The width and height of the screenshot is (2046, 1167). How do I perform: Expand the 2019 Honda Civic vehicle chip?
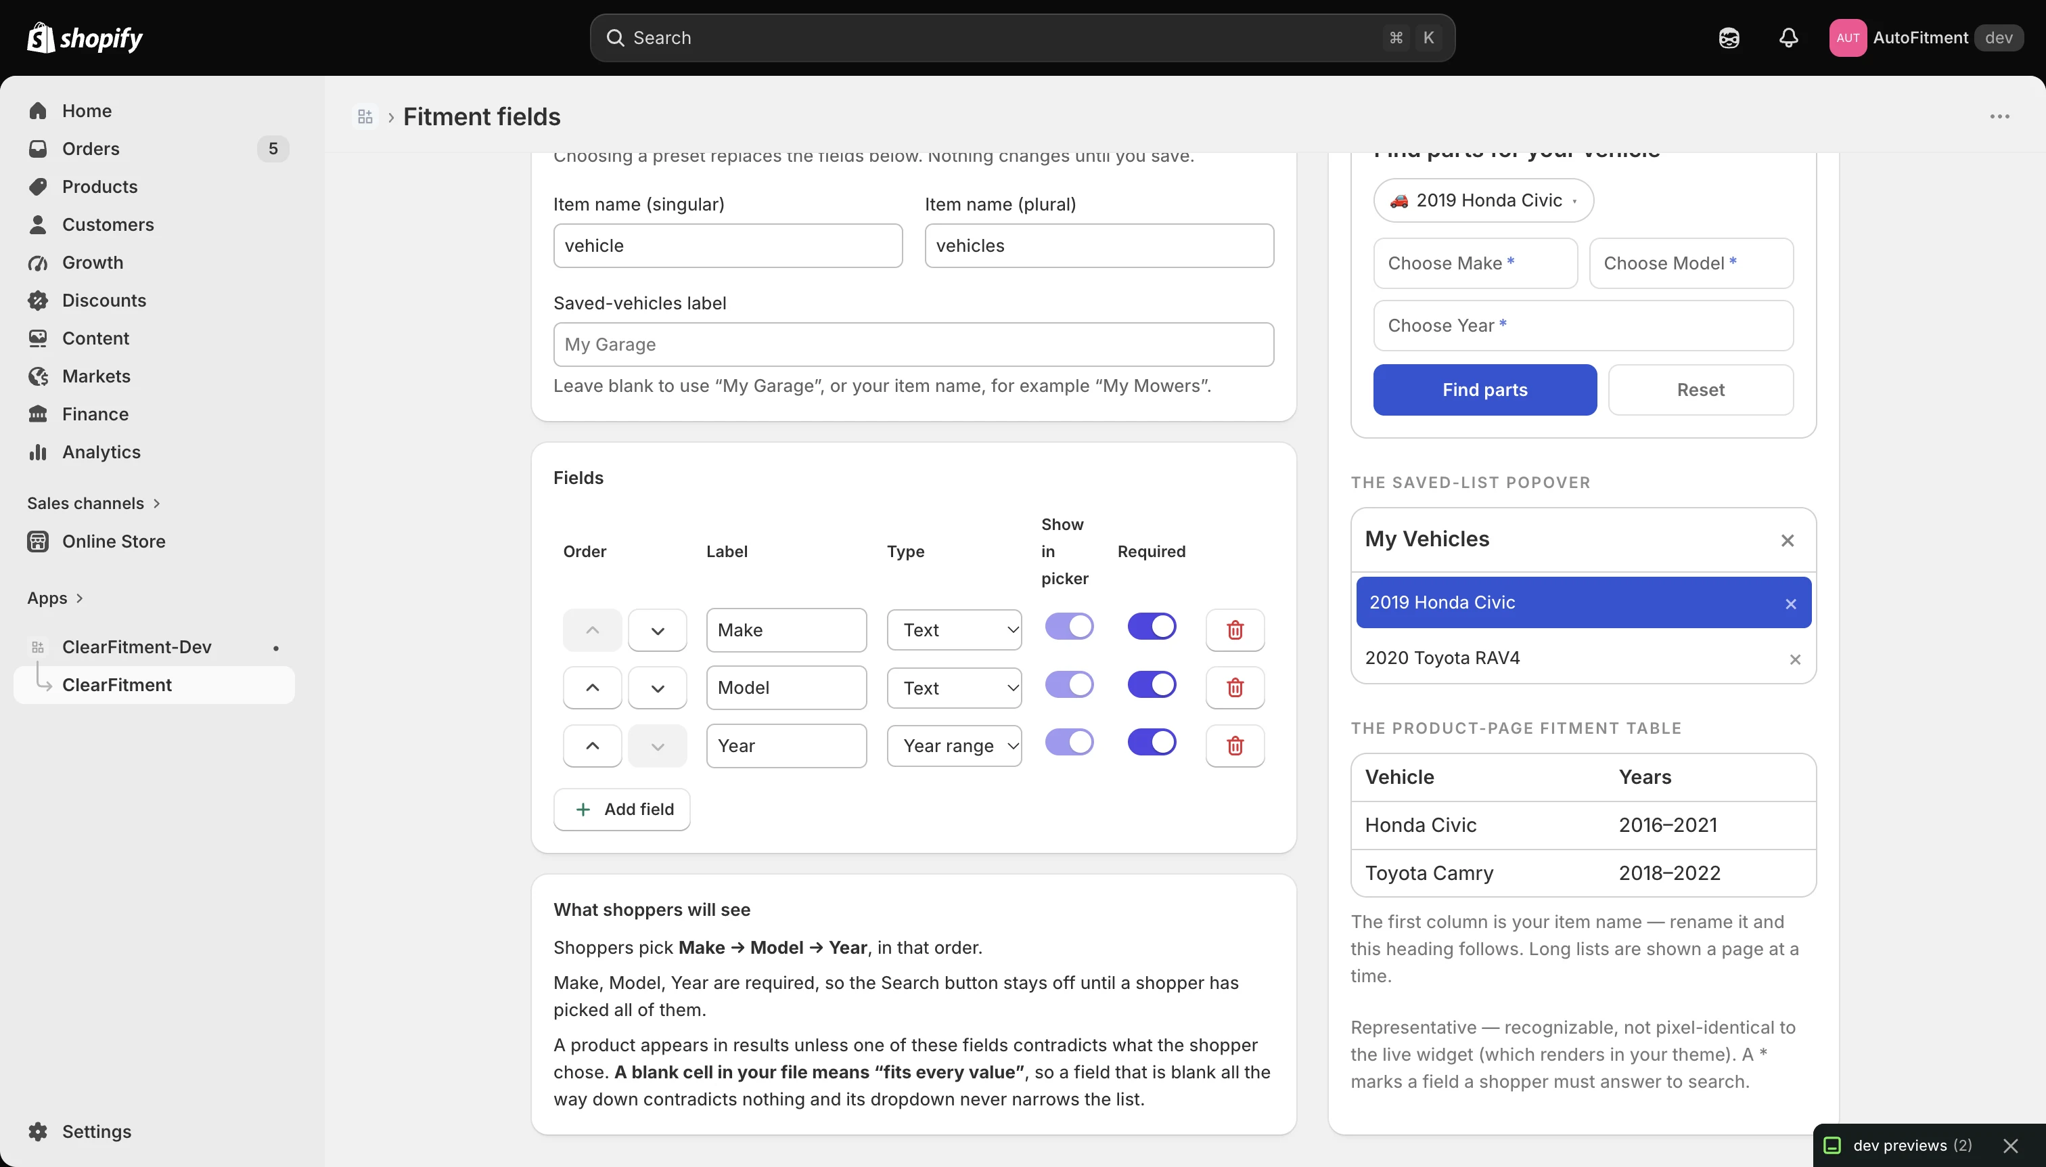1483,200
